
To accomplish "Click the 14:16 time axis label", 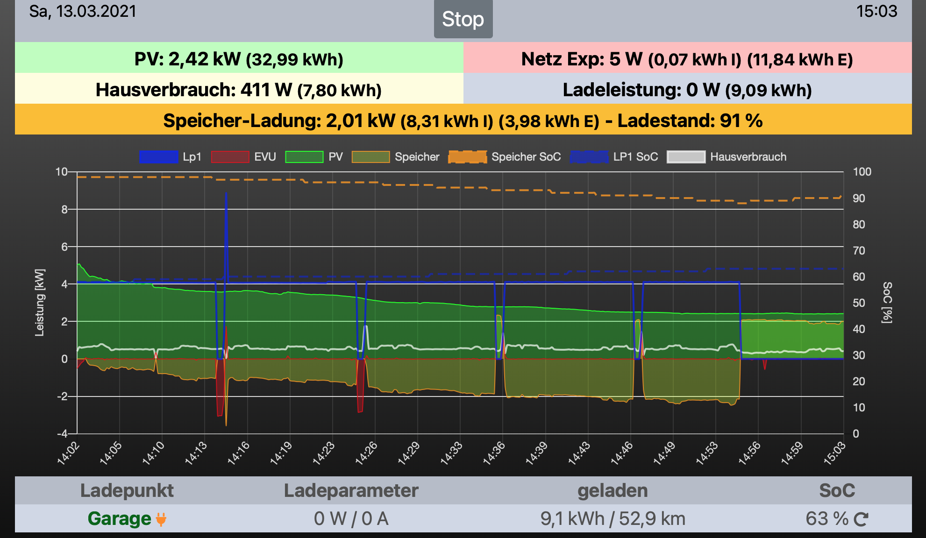I will 239,453.
